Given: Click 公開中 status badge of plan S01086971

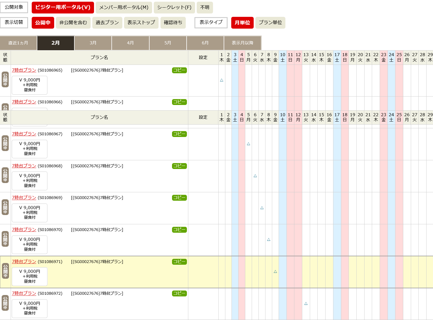Looking at the screenshot, I should [5, 271].
